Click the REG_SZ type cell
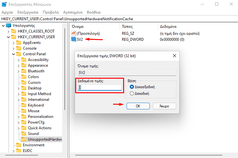The height and width of the screenshot is (158, 238). [x=128, y=33]
